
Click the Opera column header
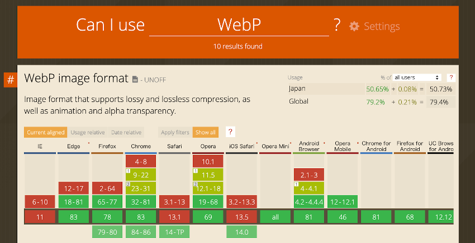click(x=208, y=147)
